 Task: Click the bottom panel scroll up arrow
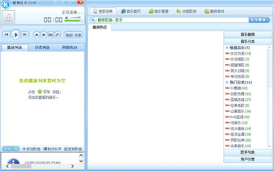click(x=81, y=155)
